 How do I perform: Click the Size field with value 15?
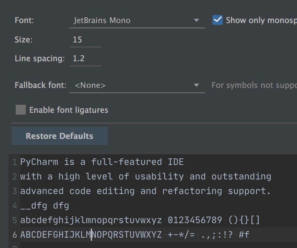click(x=86, y=40)
